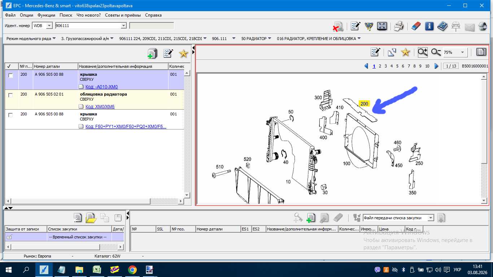Click the favorites star in picture toolbar
The width and height of the screenshot is (493, 277).
coord(406,52)
